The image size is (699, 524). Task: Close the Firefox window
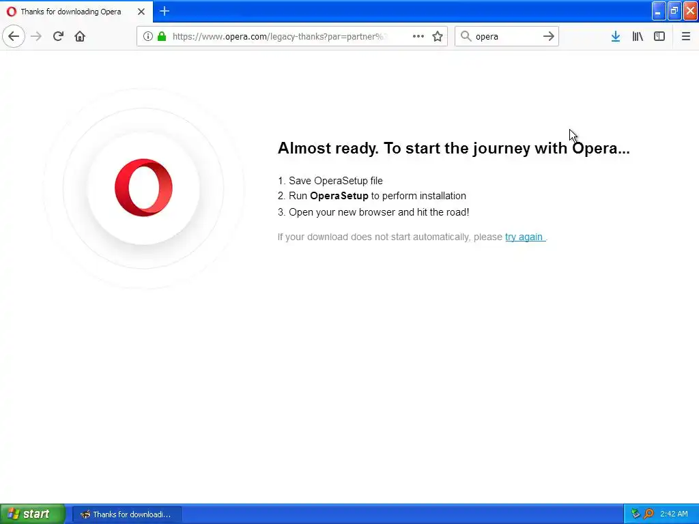coord(691,11)
